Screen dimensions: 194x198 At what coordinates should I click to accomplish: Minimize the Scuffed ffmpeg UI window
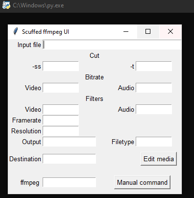(126, 31)
